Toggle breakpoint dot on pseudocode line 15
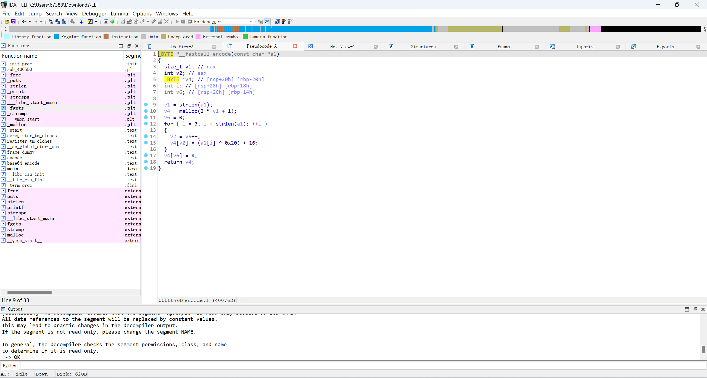Image resolution: width=707 pixels, height=378 pixels. point(146,143)
